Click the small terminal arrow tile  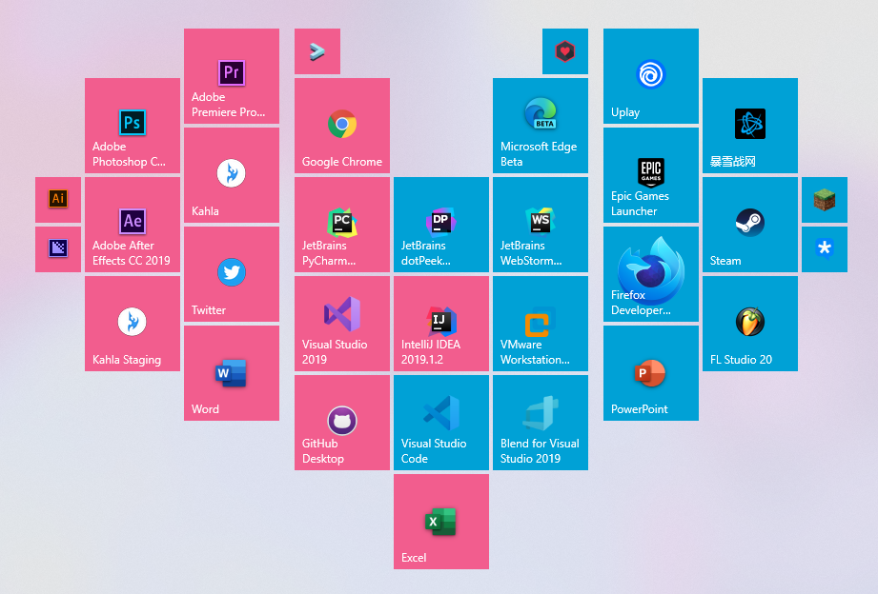316,51
